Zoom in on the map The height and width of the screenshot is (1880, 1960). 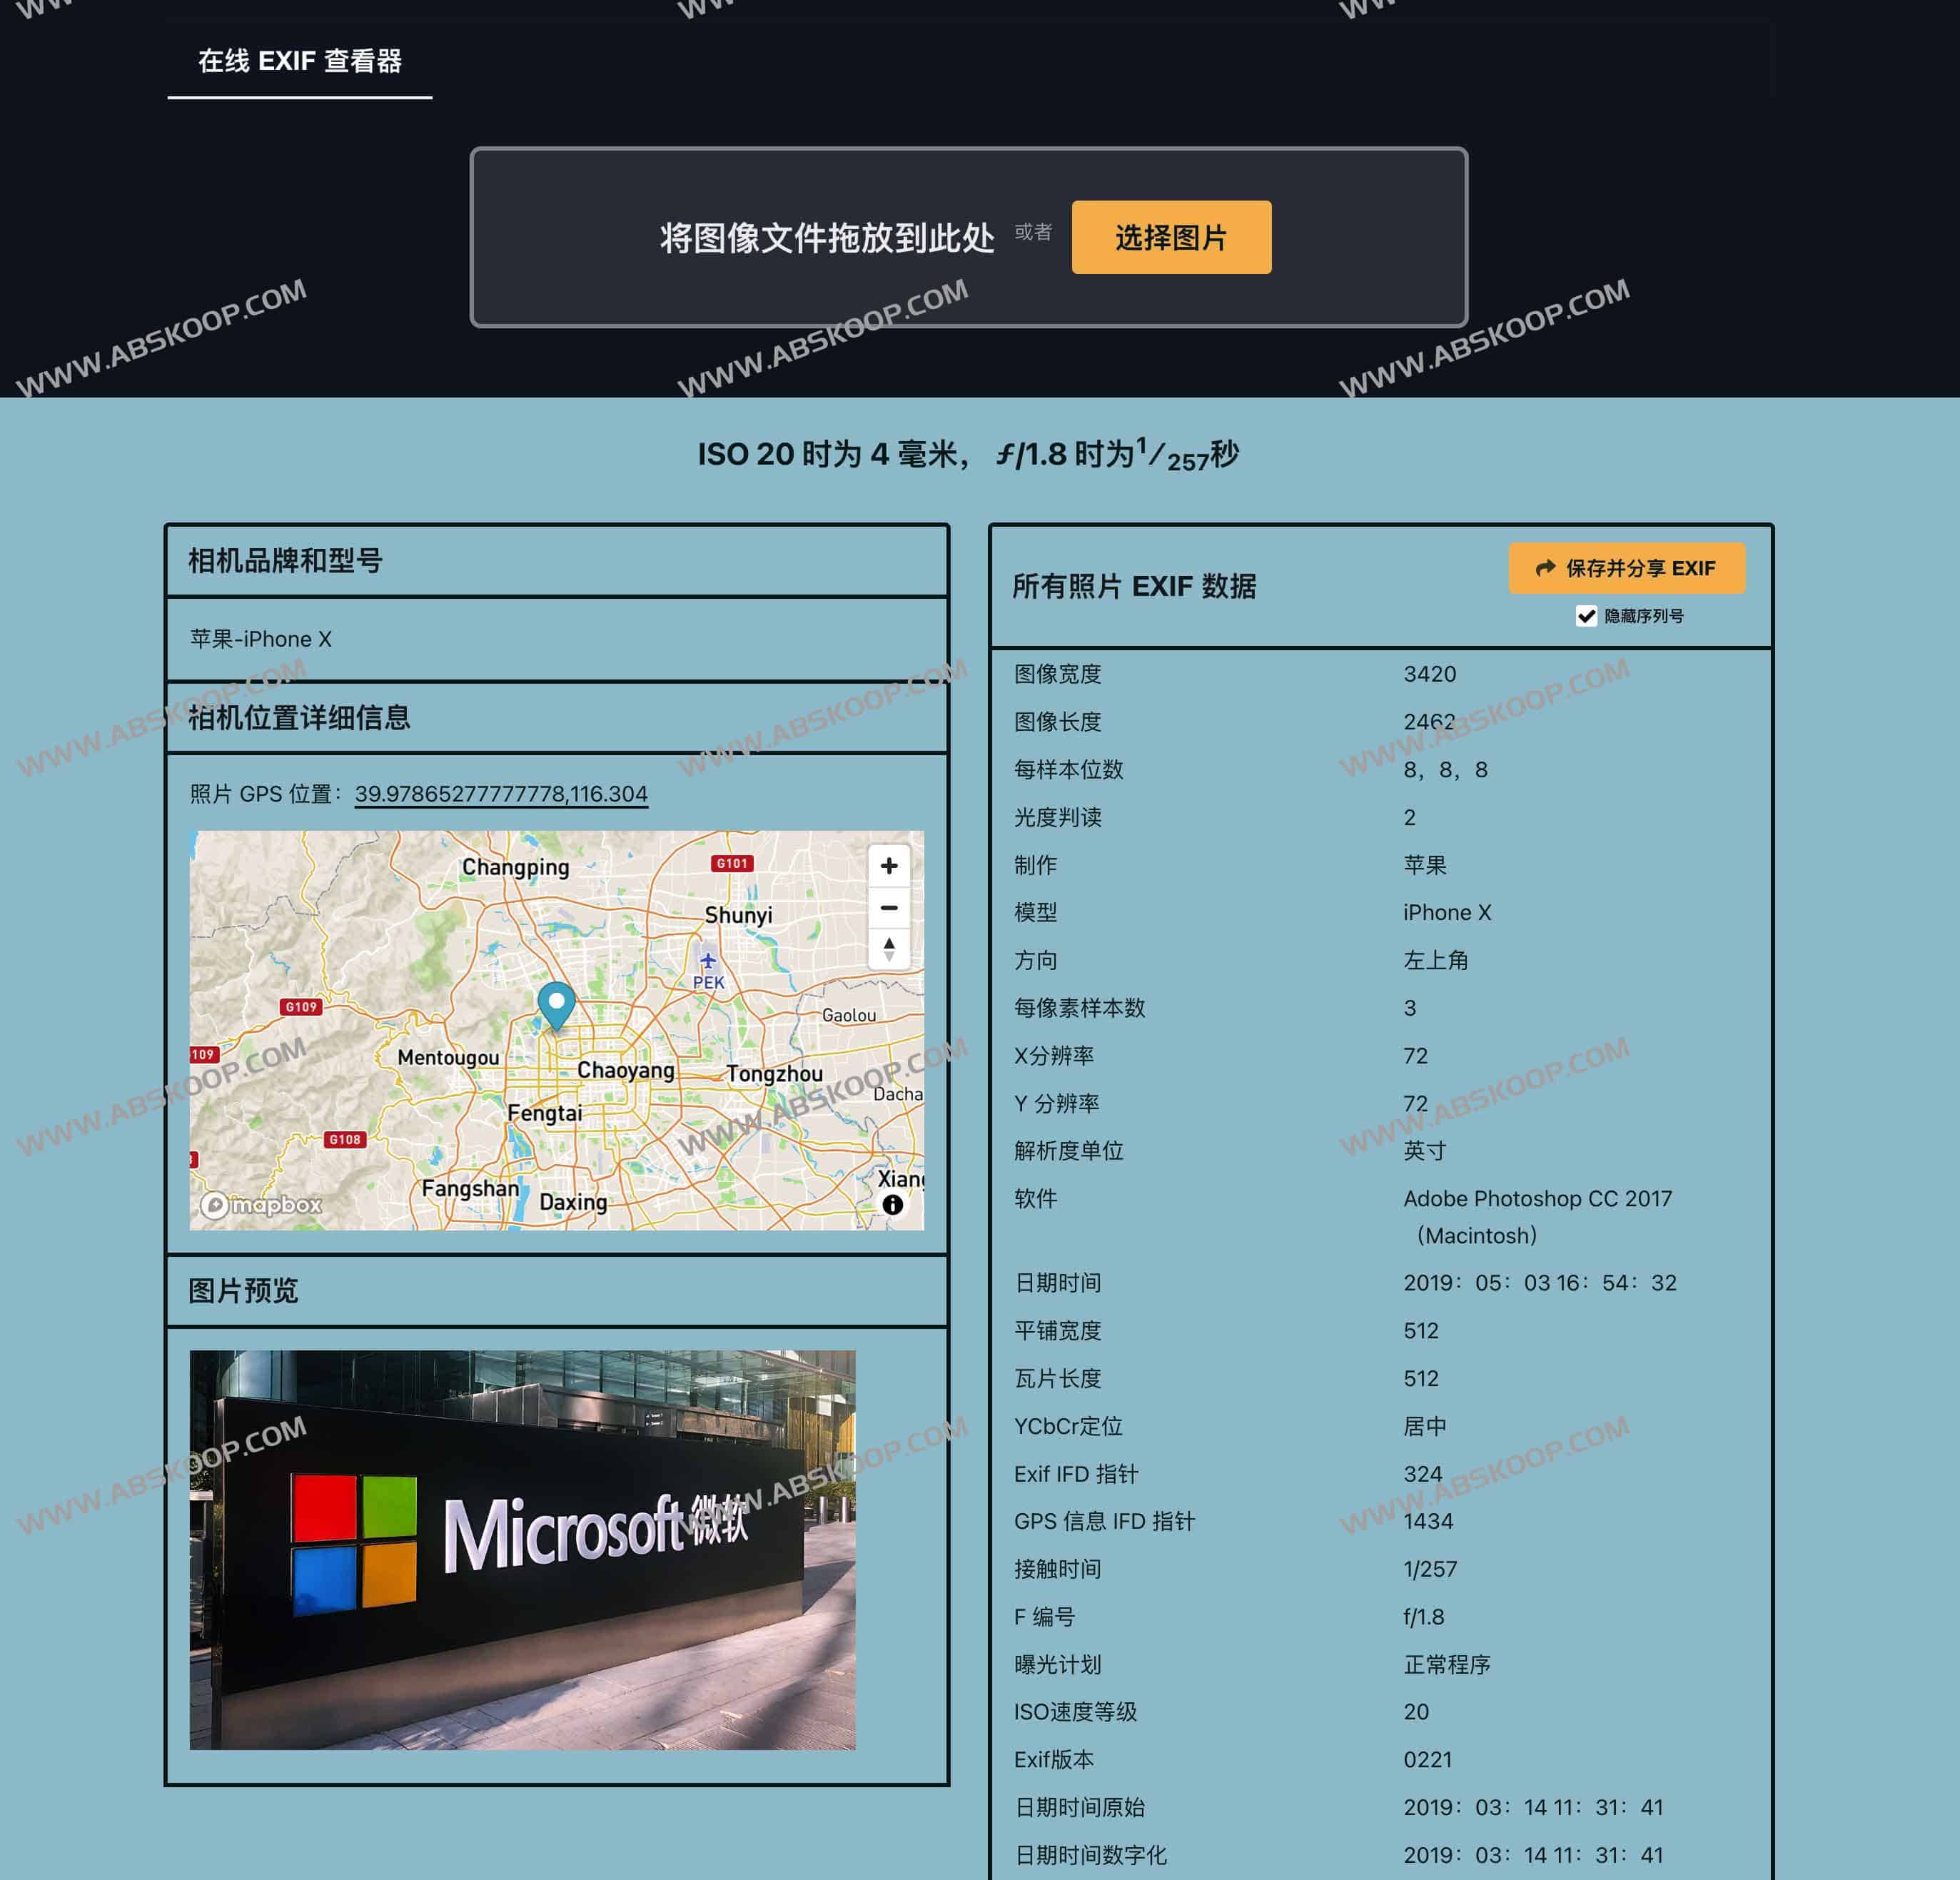coord(888,866)
